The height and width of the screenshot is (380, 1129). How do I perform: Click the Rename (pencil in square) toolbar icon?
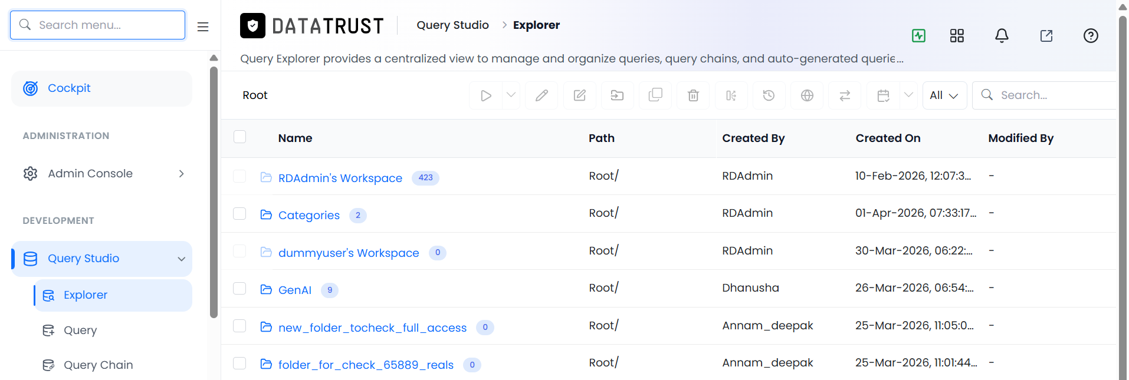tap(580, 95)
